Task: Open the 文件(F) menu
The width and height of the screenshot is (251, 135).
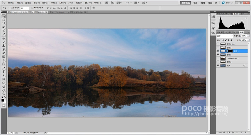Action: coord(11,3)
